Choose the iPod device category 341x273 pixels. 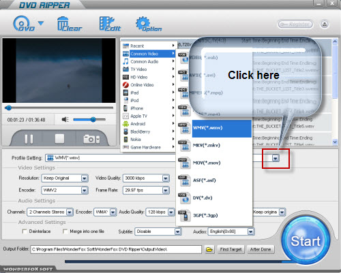(149, 100)
